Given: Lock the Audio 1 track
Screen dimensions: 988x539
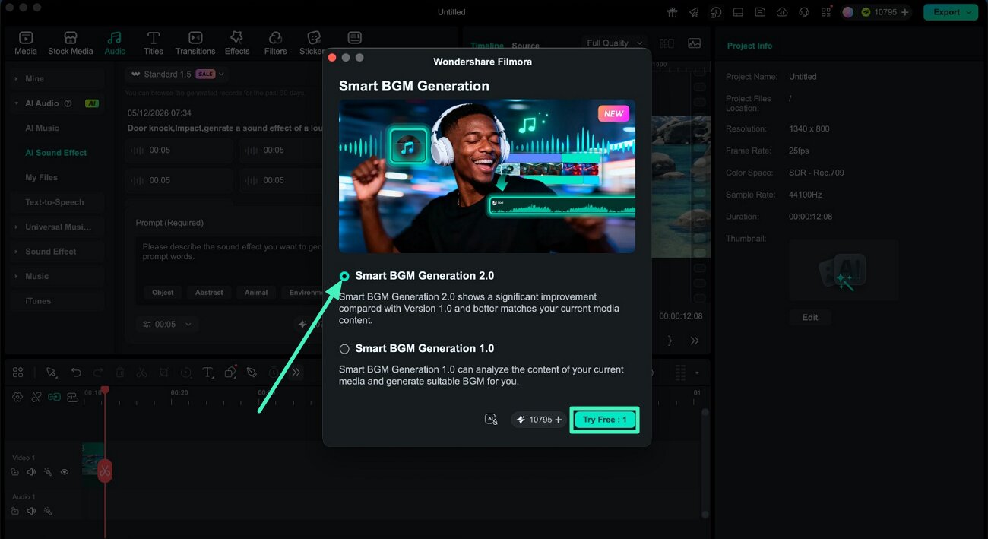Looking at the screenshot, I should coord(15,511).
